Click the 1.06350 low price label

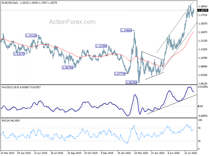click(131, 83)
